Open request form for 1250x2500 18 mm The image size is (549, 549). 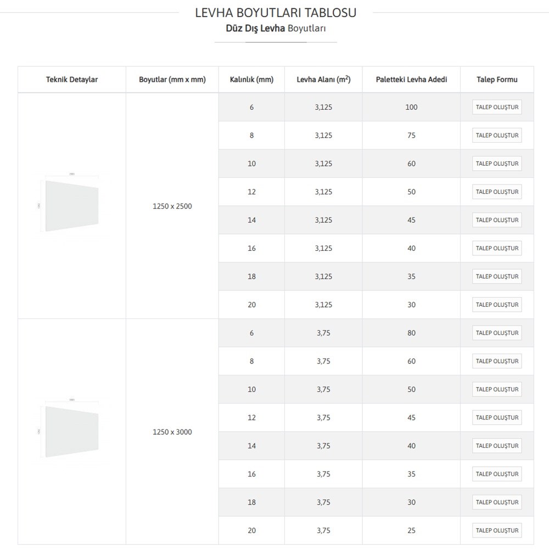497,277
